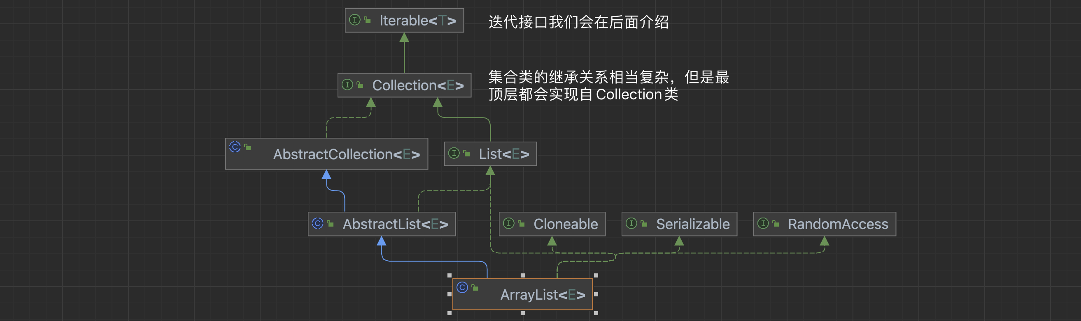Select the Cloneable interface node
This screenshot has width=1081, height=321.
(565, 224)
